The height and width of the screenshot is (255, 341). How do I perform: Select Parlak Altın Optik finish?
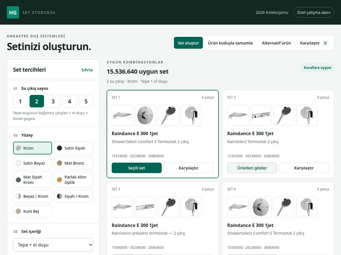click(x=74, y=180)
